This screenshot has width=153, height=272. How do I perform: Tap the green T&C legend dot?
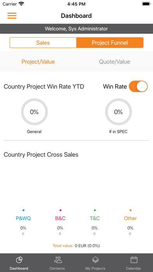tap(95, 210)
